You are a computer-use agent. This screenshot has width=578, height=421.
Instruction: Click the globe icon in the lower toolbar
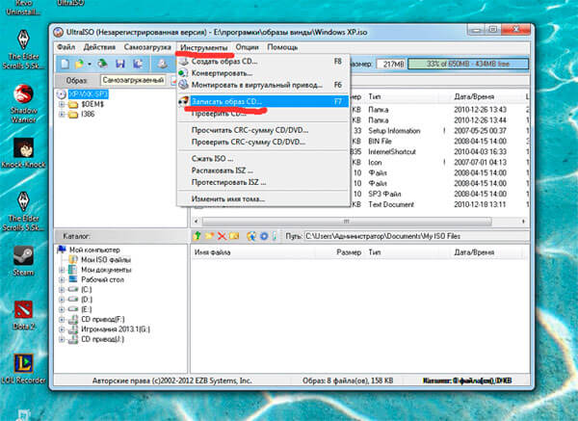pos(251,236)
